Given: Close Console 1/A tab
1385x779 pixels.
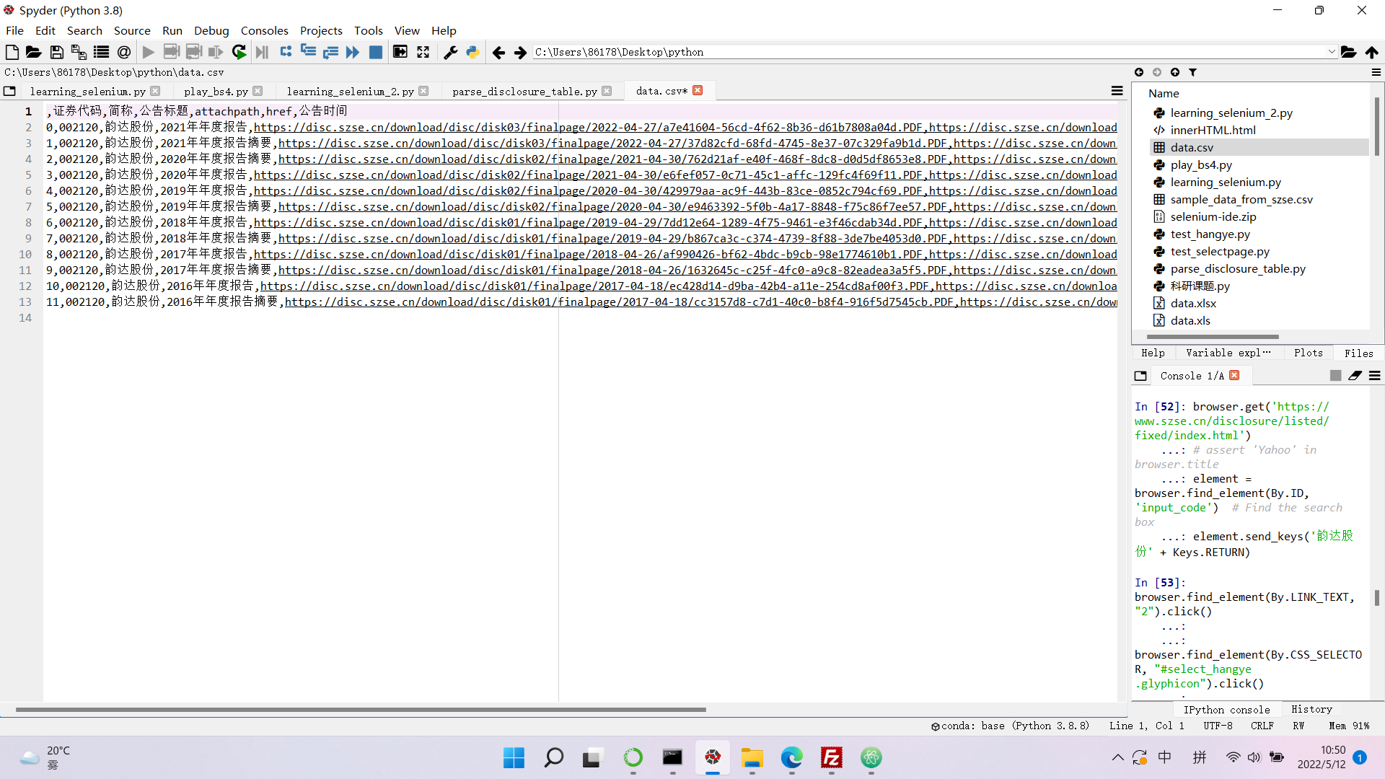Looking at the screenshot, I should point(1234,375).
